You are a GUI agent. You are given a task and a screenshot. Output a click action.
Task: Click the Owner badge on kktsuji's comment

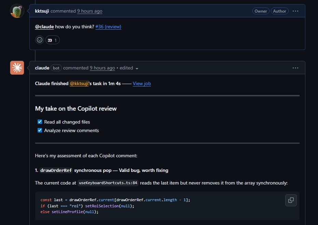[x=261, y=11]
